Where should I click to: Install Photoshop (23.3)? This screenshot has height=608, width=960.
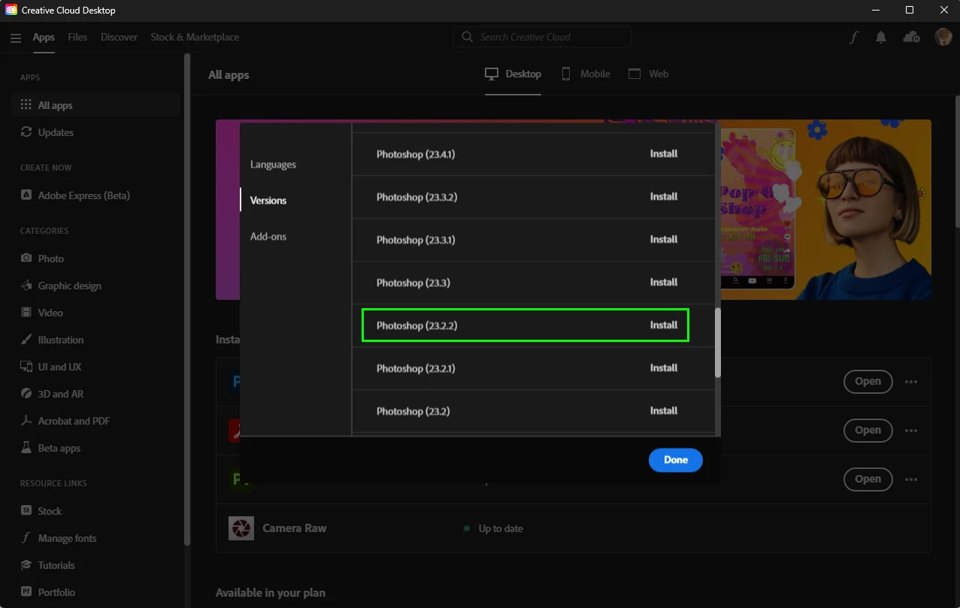tap(664, 282)
